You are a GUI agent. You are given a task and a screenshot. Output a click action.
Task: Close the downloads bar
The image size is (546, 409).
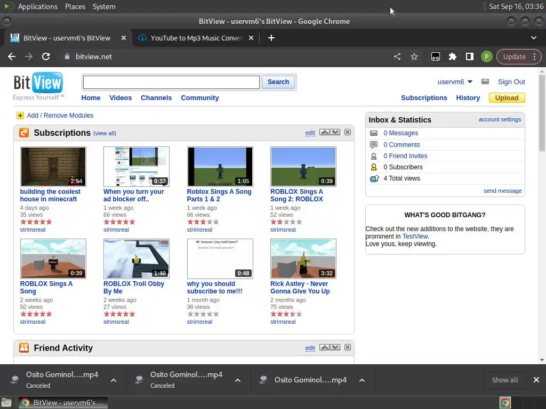pos(536,380)
